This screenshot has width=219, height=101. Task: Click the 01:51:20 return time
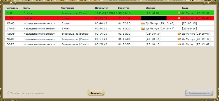pos(124,29)
